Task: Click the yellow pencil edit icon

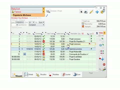Action: 91,11
